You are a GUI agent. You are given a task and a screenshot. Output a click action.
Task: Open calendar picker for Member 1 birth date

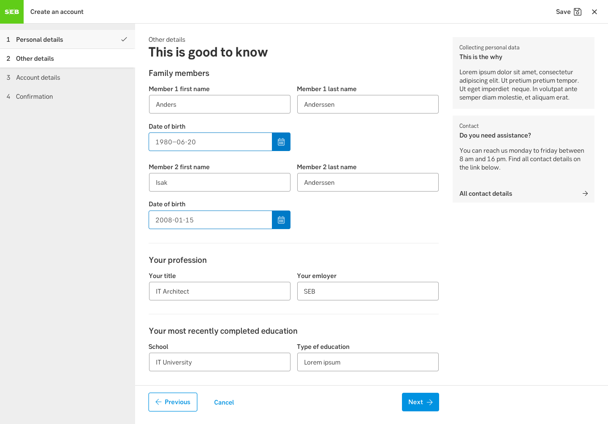point(281,142)
